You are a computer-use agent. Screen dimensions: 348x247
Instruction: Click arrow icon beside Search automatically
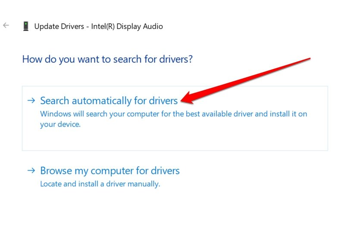point(31,101)
